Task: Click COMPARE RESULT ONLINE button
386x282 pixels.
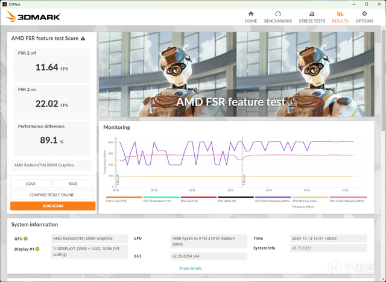Action: click(x=52, y=195)
